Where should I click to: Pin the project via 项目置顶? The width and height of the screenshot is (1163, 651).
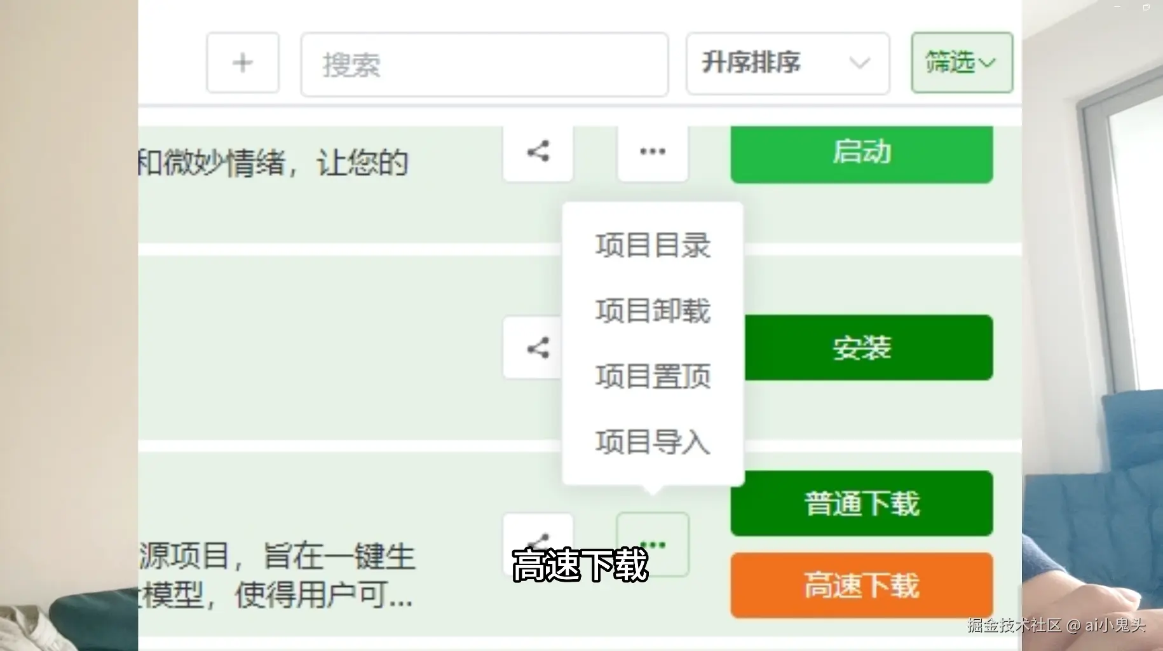(x=652, y=376)
